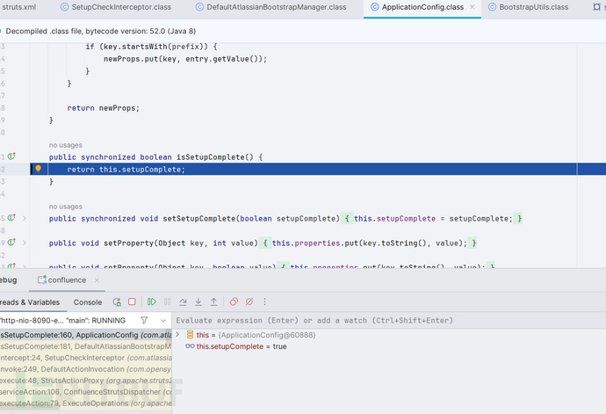Click the gutter icon beside isSetupComplete()
This screenshot has height=414, width=606.
pos(11,156)
